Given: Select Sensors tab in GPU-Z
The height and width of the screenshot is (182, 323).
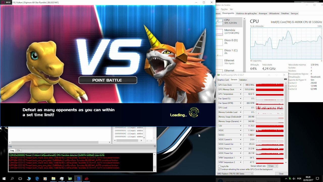Looking at the screenshot, I should [234, 80].
